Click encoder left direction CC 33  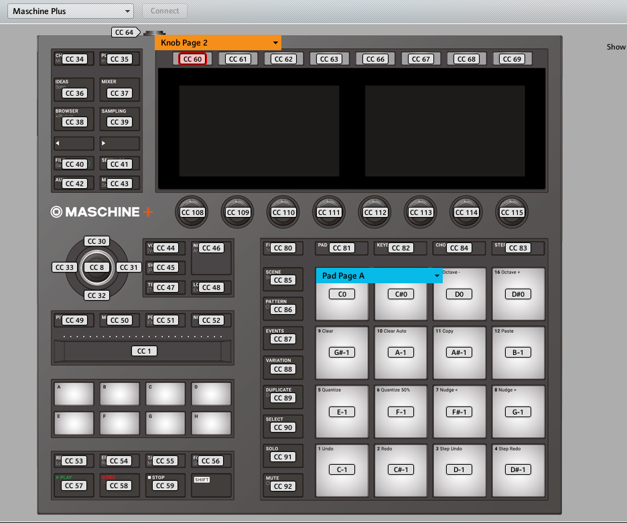[x=64, y=267]
